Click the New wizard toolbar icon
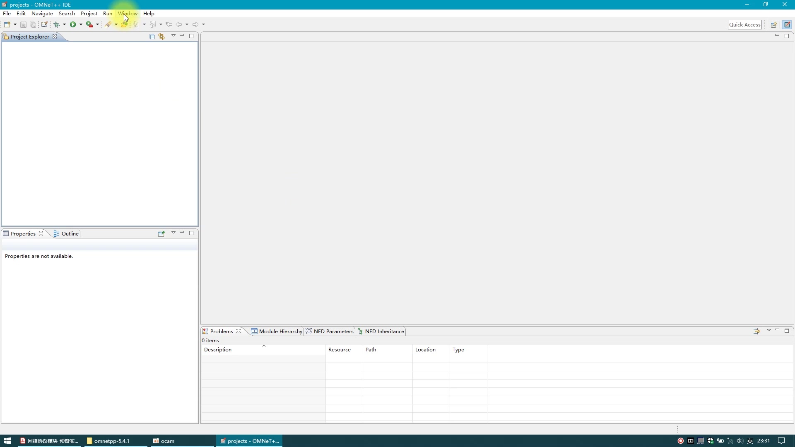 7,24
